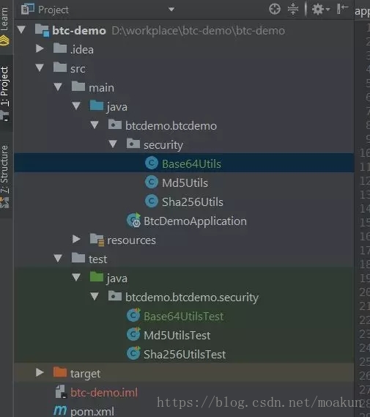The height and width of the screenshot is (417, 370).
Task: Collapse the main folder arrow
Action: (58, 86)
